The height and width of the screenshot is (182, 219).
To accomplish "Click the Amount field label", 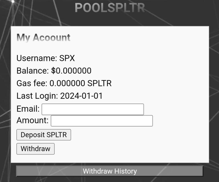I will (x=32, y=120).
